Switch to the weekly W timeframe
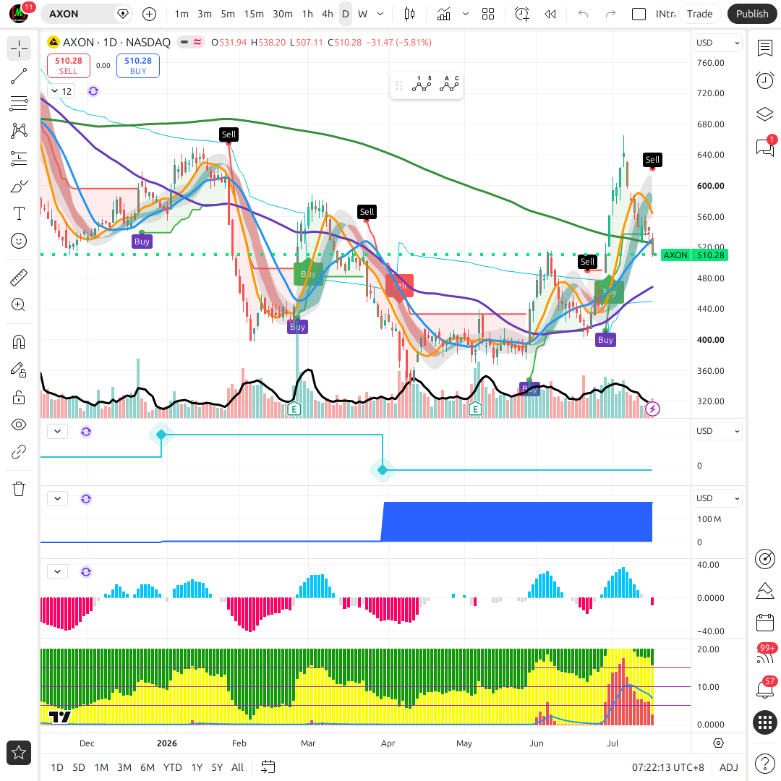 pos(362,14)
